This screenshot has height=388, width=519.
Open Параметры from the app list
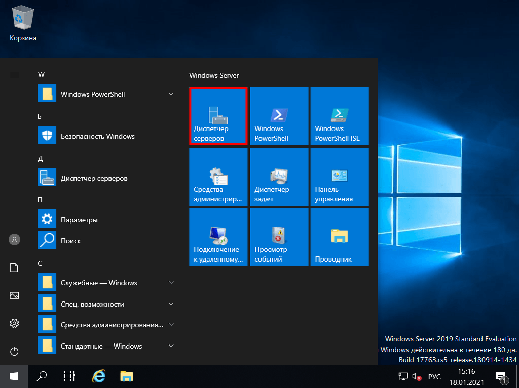[106, 220]
